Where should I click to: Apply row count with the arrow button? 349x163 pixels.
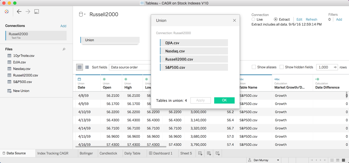coord(335,67)
